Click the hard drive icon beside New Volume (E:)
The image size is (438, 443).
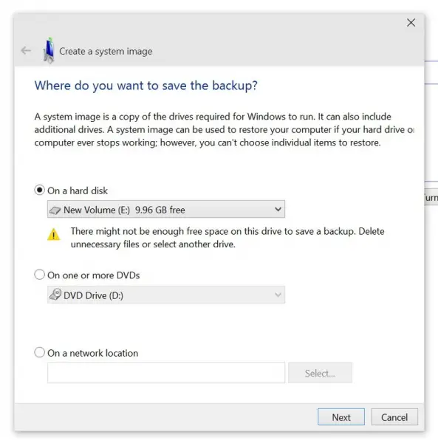55,210
